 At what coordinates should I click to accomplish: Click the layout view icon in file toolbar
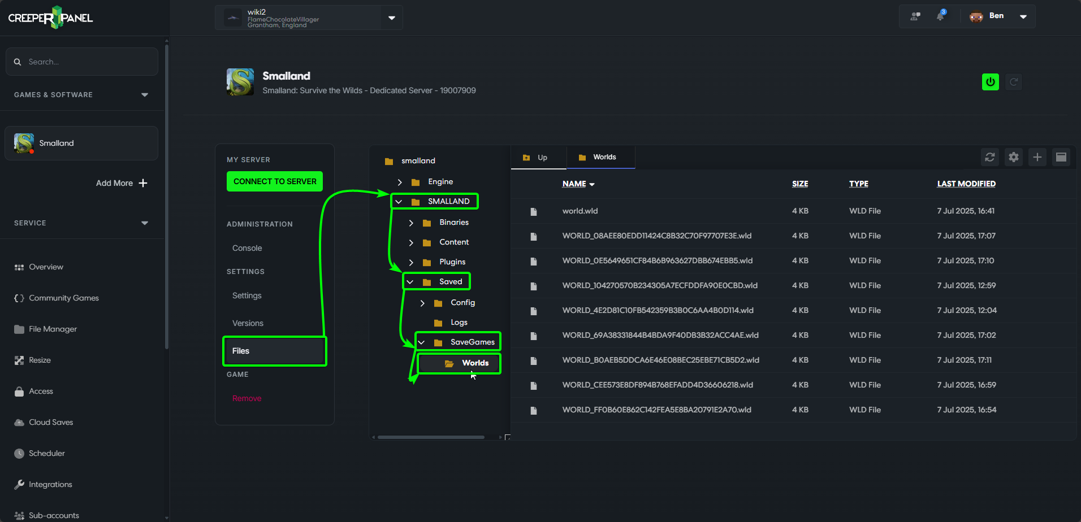click(1061, 157)
